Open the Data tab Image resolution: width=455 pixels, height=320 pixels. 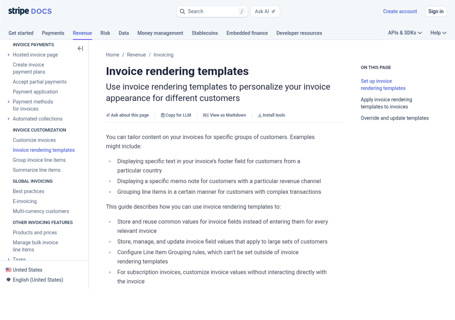pyautogui.click(x=124, y=33)
